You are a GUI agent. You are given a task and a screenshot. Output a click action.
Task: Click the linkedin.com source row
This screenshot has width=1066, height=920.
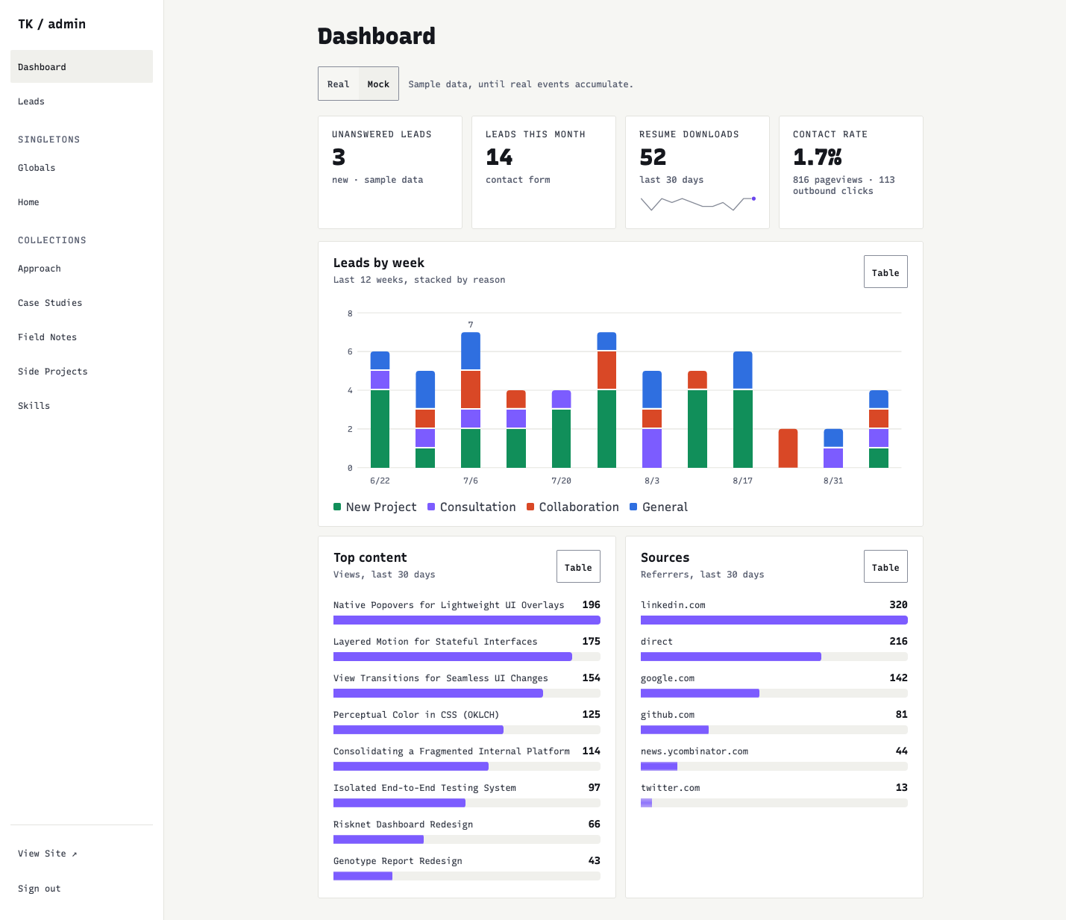tap(774, 613)
